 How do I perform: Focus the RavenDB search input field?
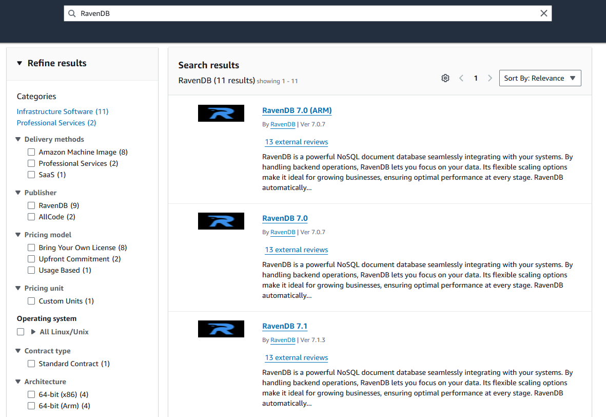(x=308, y=13)
